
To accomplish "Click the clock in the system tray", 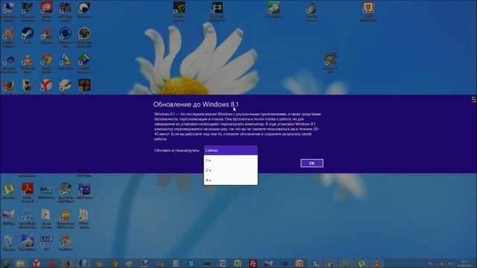I will [465, 264].
